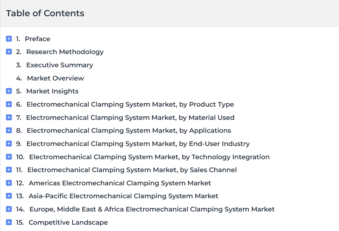Expand the by Product Type section plus icon
The width and height of the screenshot is (339, 231).
click(x=9, y=104)
